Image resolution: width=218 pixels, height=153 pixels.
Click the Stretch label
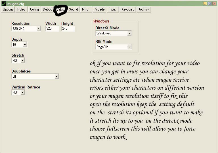click(x=18, y=55)
